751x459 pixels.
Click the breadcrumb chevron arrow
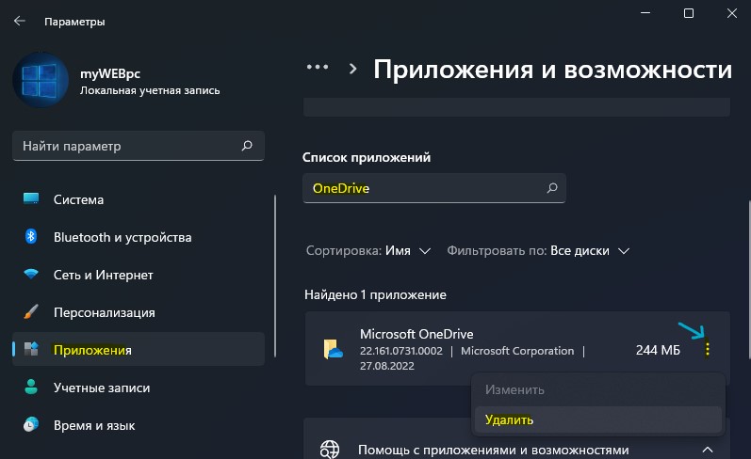pos(353,69)
